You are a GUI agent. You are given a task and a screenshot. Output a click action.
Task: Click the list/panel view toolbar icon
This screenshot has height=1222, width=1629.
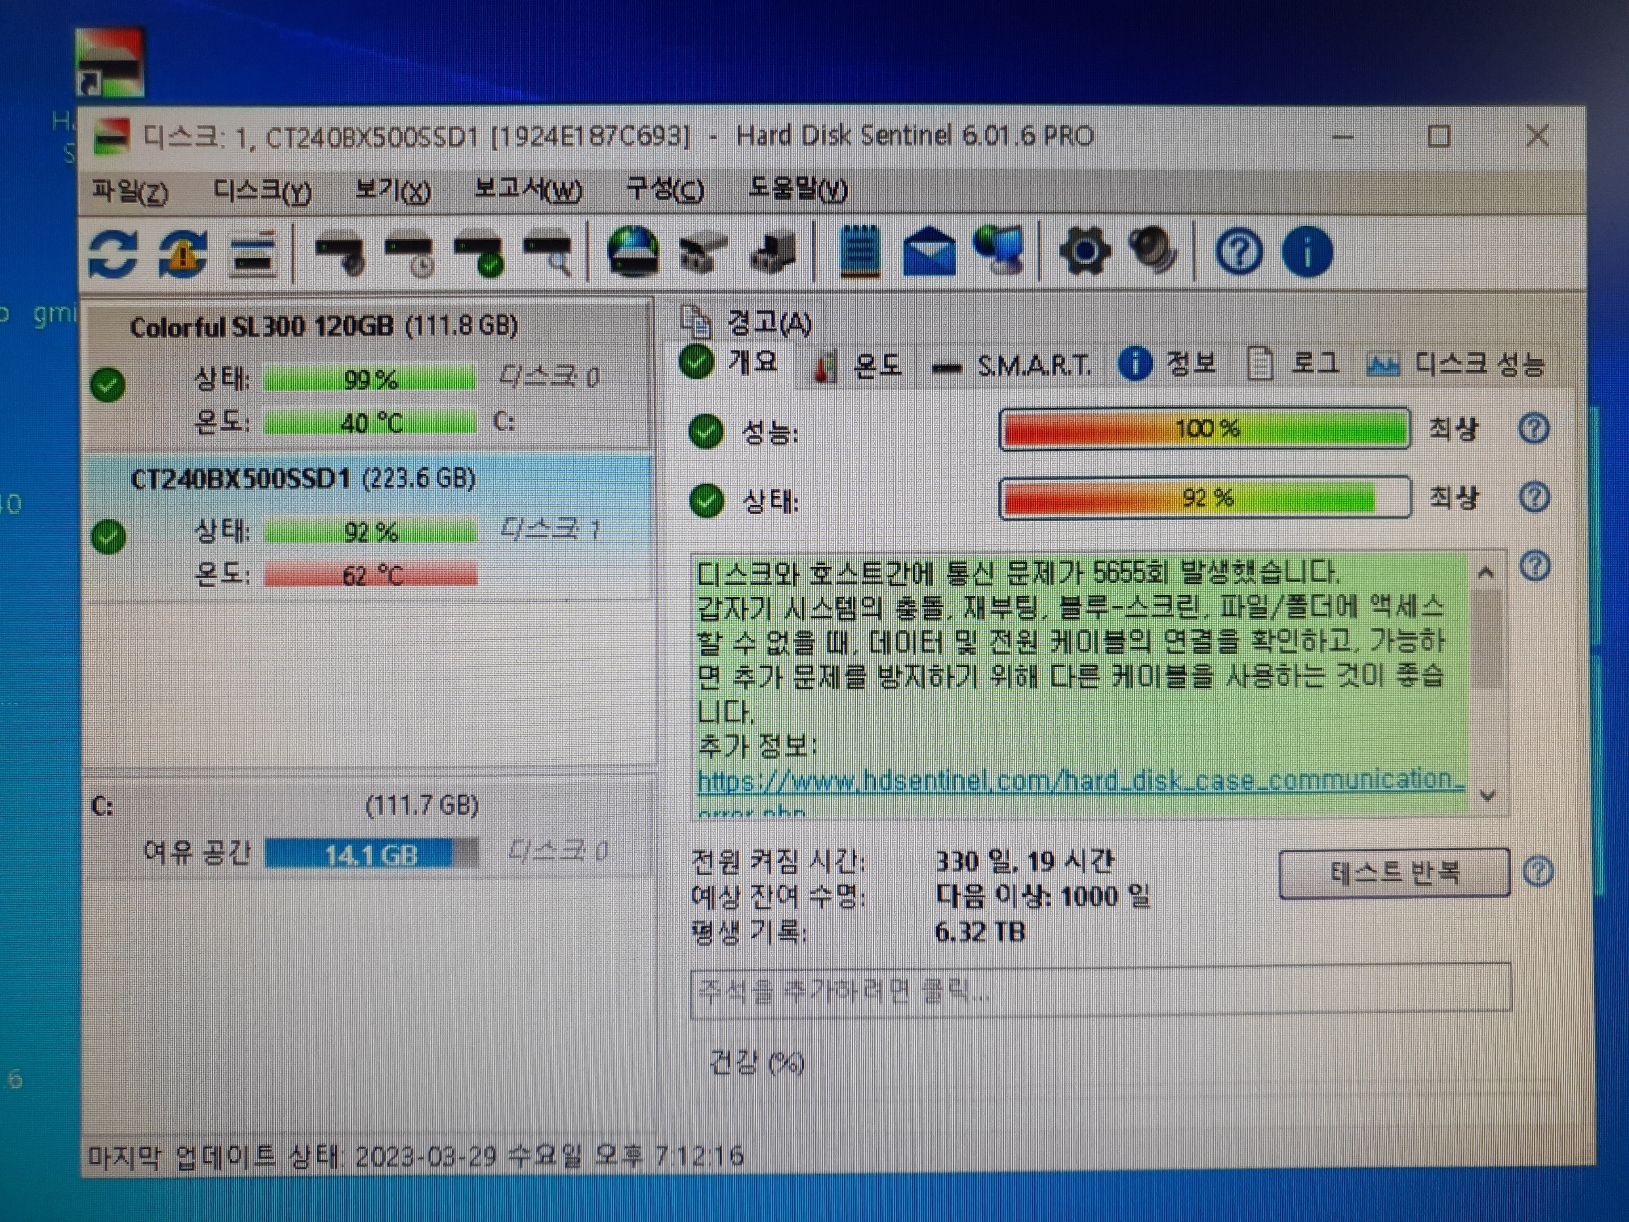(x=253, y=255)
